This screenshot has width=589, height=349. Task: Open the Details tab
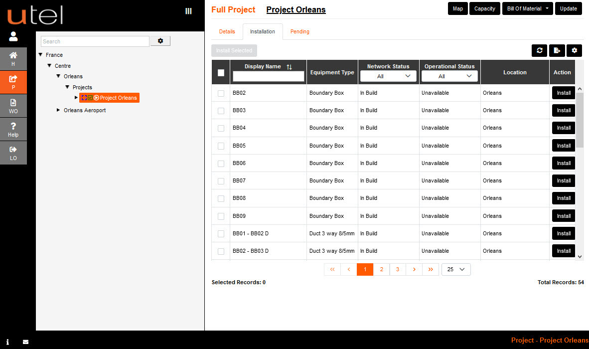[227, 31]
